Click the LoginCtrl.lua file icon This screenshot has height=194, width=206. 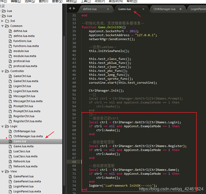[10, 86]
